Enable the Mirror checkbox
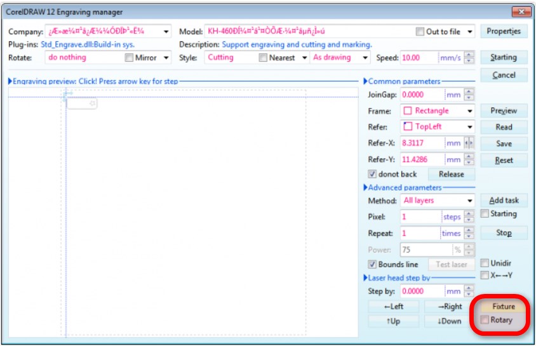Screen dimensions: 536x346 pos(130,58)
